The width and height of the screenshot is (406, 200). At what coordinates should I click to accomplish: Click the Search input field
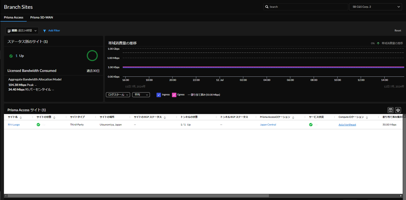pyautogui.click(x=306, y=7)
